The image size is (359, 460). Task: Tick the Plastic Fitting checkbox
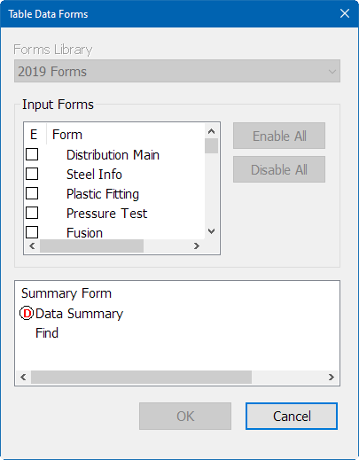(32, 193)
